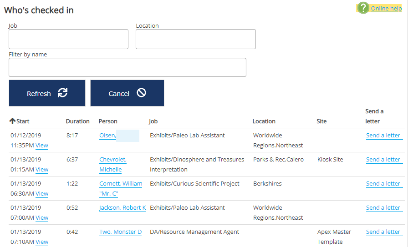Open Jackson, Robert K person link
The width and height of the screenshot is (408, 247).
point(122,207)
